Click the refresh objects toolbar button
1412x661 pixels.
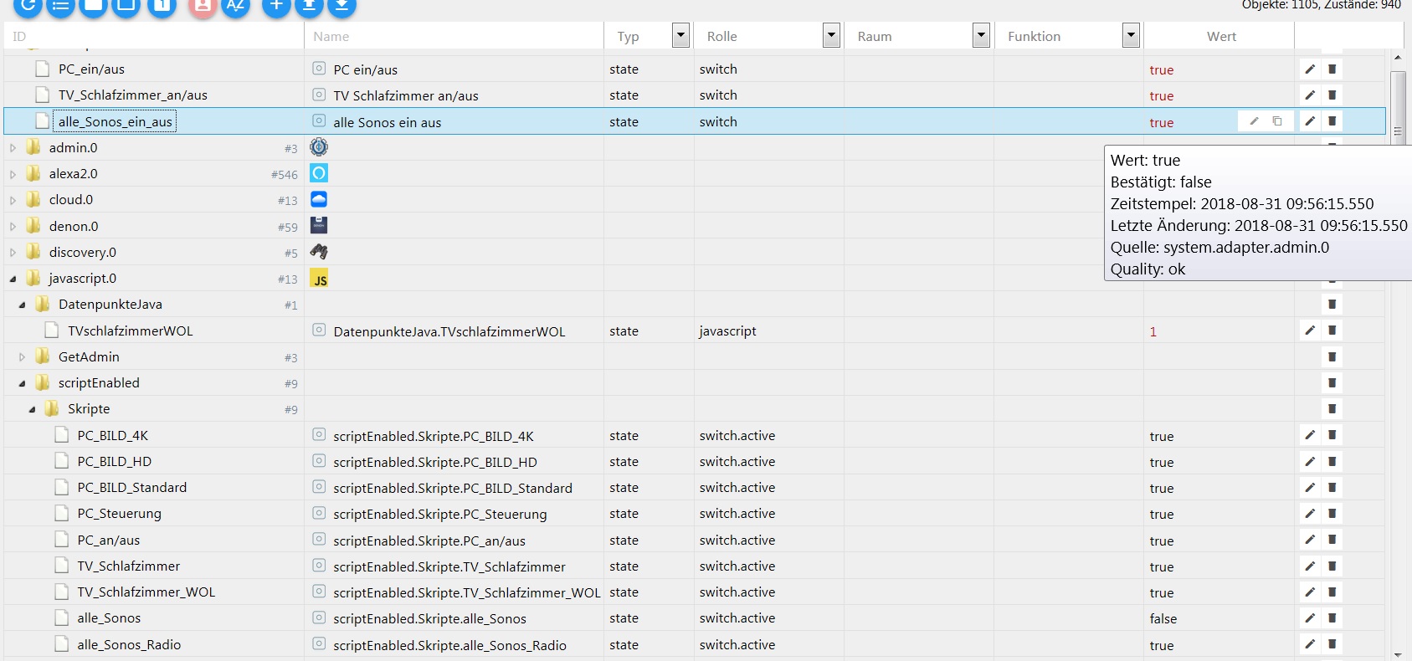tap(28, 5)
